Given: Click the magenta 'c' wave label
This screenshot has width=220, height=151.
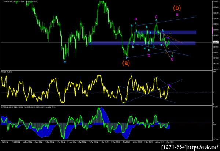Looking at the screenshot, I should pos(156,17).
